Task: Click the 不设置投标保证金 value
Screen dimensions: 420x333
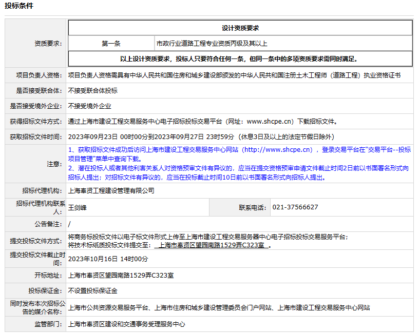Action: 93,291
